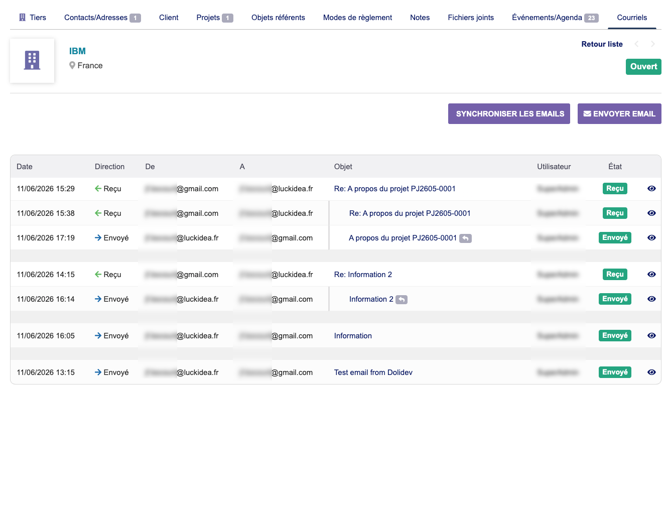View email sent 11/06/2026 16:05 eye icon
Screen dimensions: 668x505
651,336
